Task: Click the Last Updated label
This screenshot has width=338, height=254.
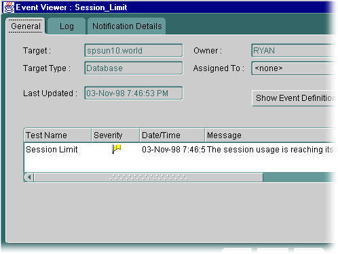Action: tap(50, 93)
